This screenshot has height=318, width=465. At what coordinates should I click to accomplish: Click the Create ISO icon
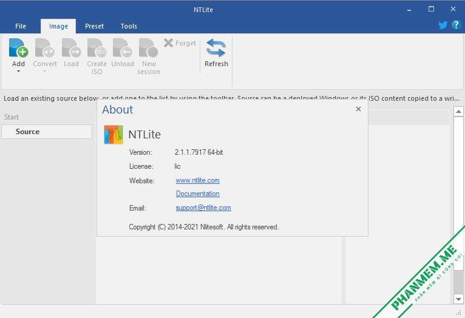pyautogui.click(x=97, y=47)
